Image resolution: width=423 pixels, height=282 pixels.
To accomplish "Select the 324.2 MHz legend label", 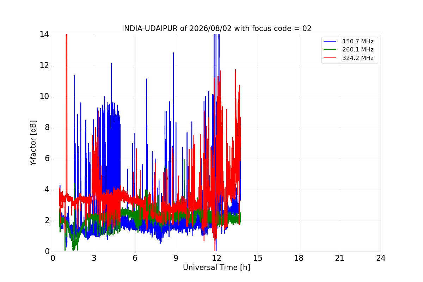I will click(x=358, y=58).
